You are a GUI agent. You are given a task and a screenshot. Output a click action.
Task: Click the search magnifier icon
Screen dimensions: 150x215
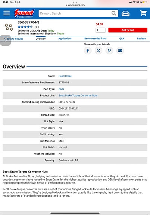coord(114,13)
